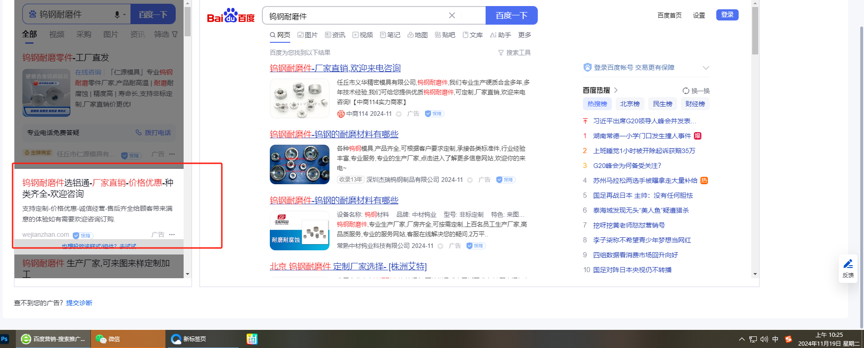Click the 拨打电话 call link in mobile preview
This screenshot has height=348, width=864.
click(x=153, y=133)
